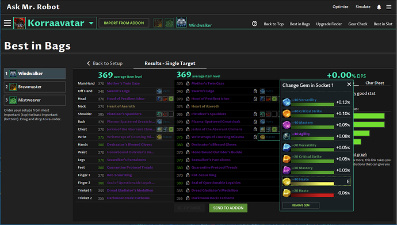Choose the equipped +40 Haste gem
The image size is (397, 225).
pos(316,181)
